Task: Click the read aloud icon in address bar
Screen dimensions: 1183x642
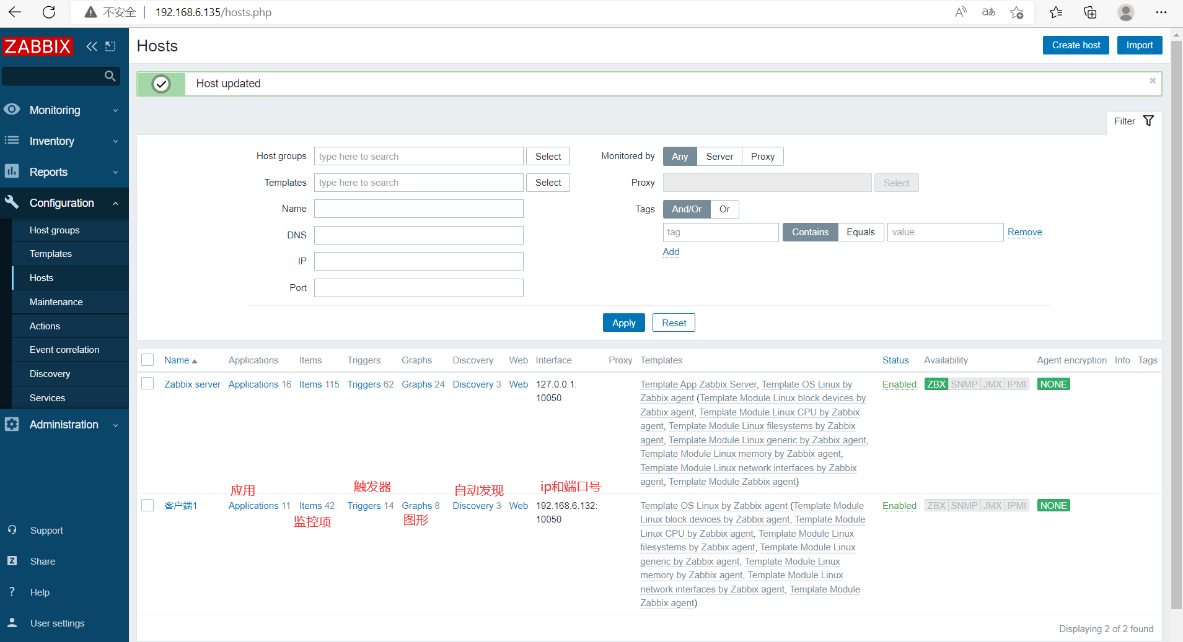Action: point(961,12)
